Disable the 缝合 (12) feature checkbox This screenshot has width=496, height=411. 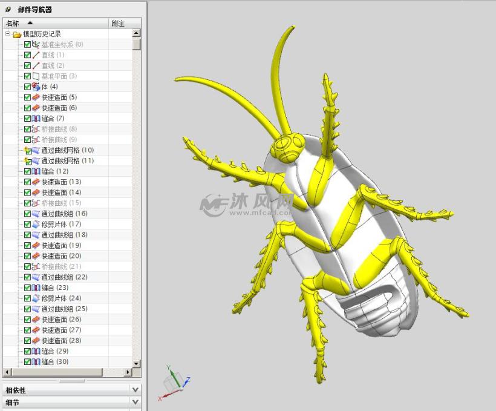pyautogui.click(x=27, y=171)
